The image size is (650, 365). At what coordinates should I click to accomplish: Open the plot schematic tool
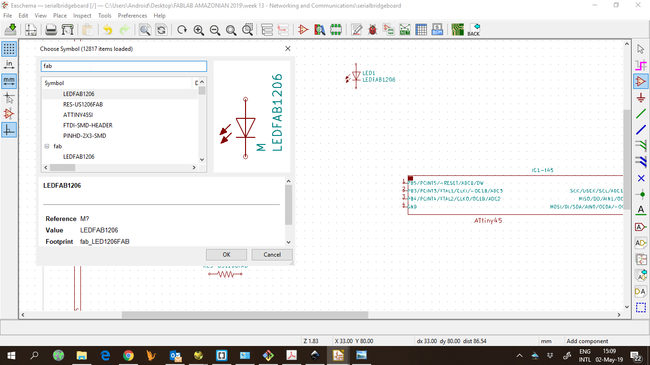coord(68,30)
